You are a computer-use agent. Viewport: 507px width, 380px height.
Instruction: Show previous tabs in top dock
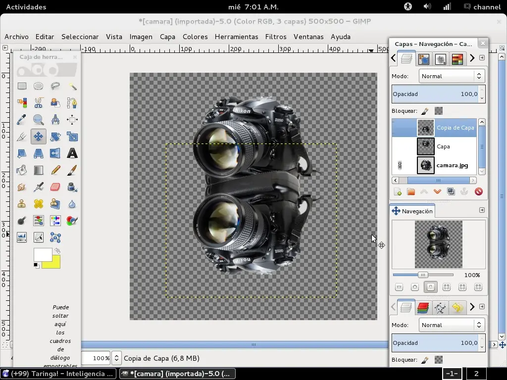tap(393, 58)
